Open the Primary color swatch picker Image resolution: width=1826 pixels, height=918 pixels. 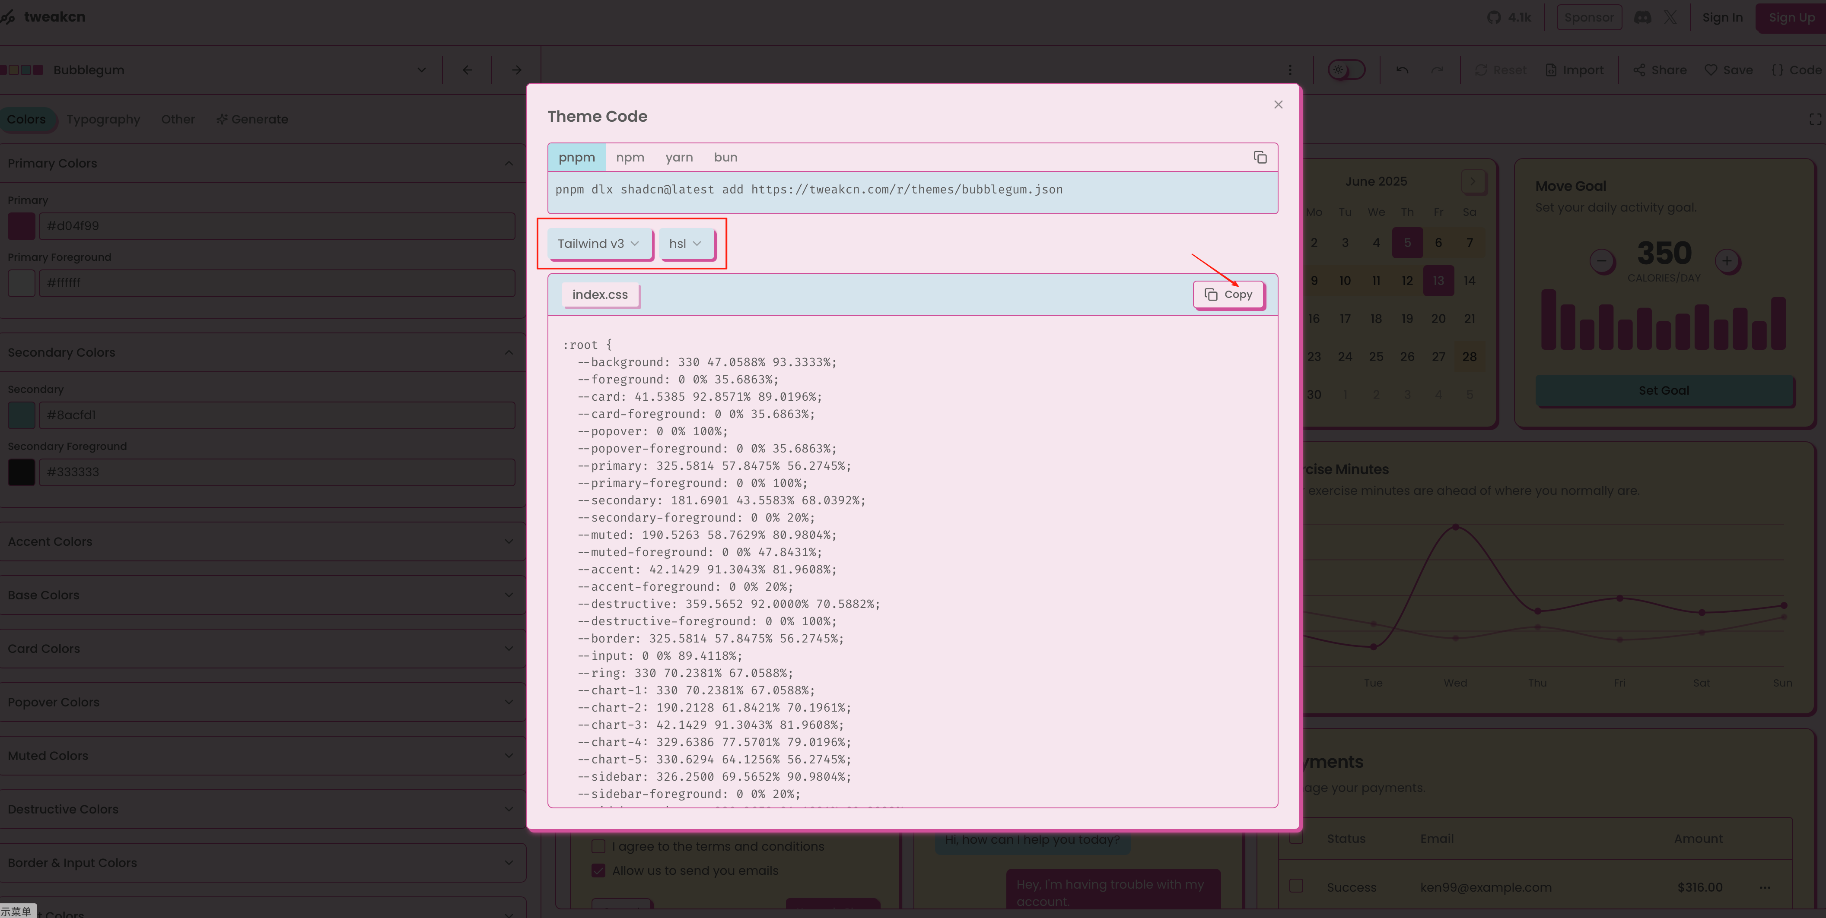[x=21, y=226]
